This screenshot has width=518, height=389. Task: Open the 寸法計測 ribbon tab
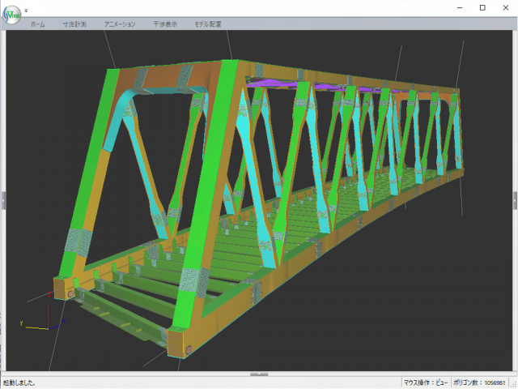(x=74, y=25)
